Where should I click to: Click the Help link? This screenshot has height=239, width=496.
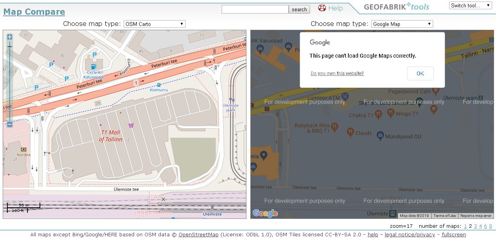336,8
